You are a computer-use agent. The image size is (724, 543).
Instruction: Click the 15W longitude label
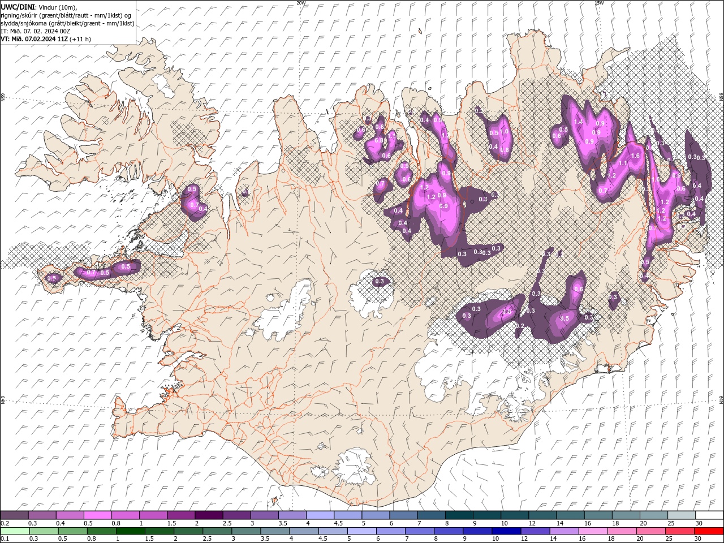599,3
